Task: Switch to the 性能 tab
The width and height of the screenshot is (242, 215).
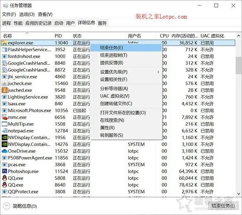Action: pos(18,23)
